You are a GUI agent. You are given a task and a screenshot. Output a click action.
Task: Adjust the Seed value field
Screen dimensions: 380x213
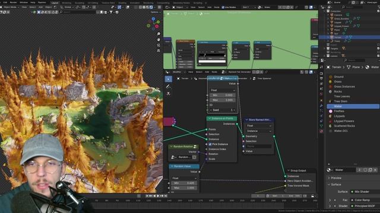(223, 110)
